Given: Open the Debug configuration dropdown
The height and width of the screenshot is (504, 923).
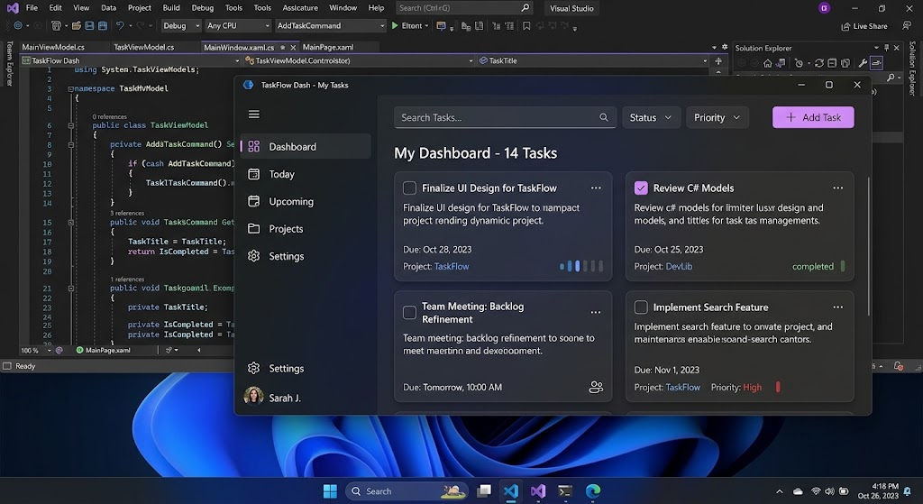Looking at the screenshot, I should pos(180,26).
